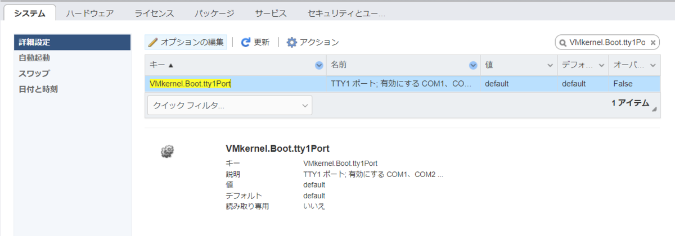
Task: Switch to the セキュリティとユー... tab
Action: 346,13
